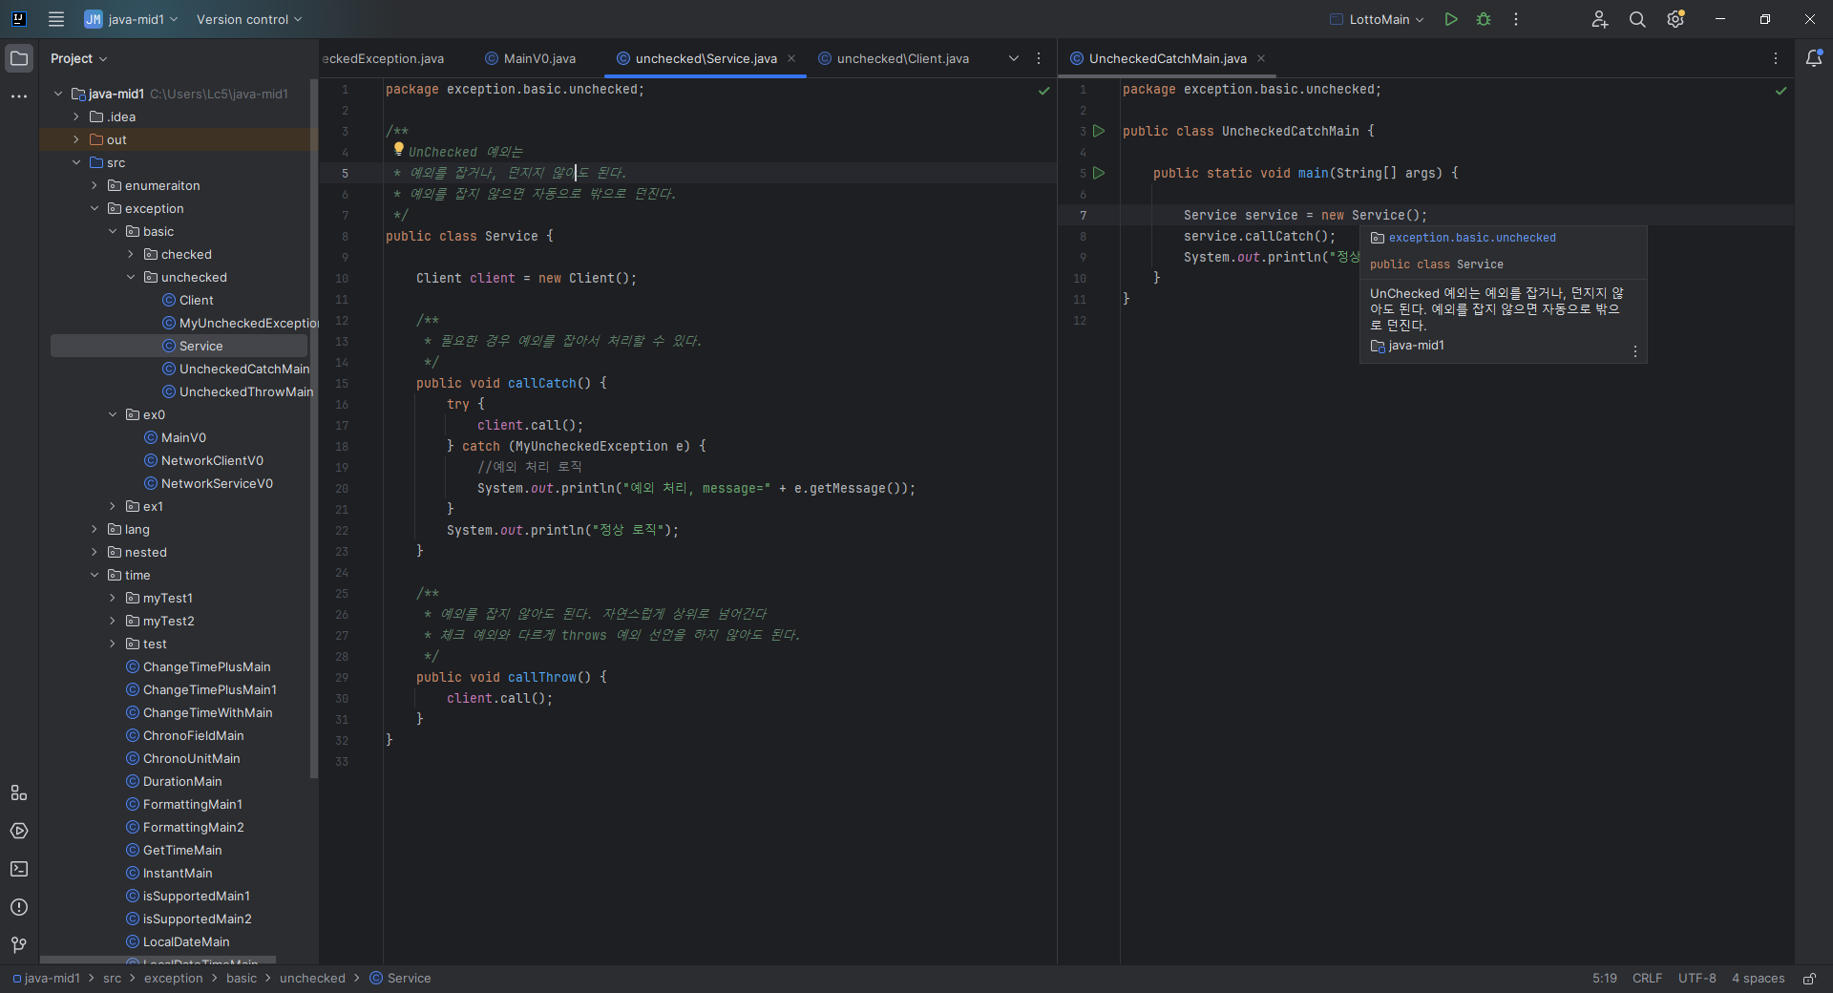Open the Project view dropdown
Image resolution: width=1833 pixels, height=993 pixels.
click(x=78, y=58)
